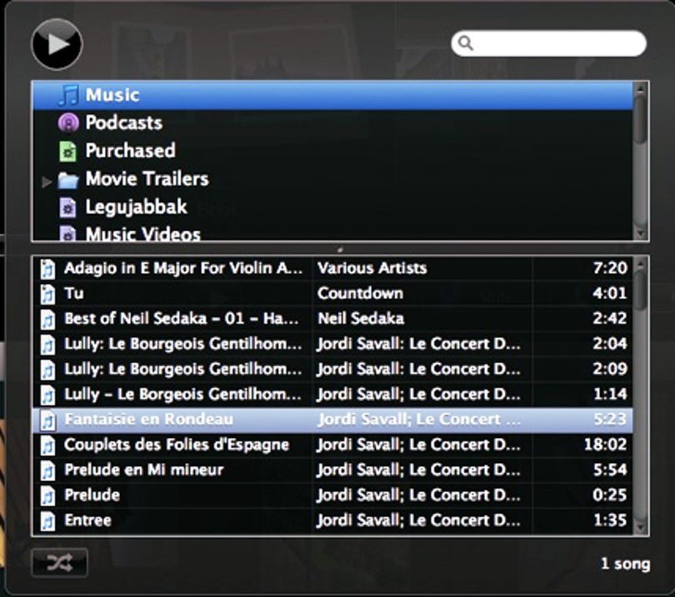Click the purple Podcasts icon
675x597 pixels.
[x=68, y=123]
